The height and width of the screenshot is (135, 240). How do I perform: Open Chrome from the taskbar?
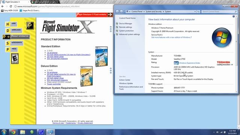tap(13, 132)
